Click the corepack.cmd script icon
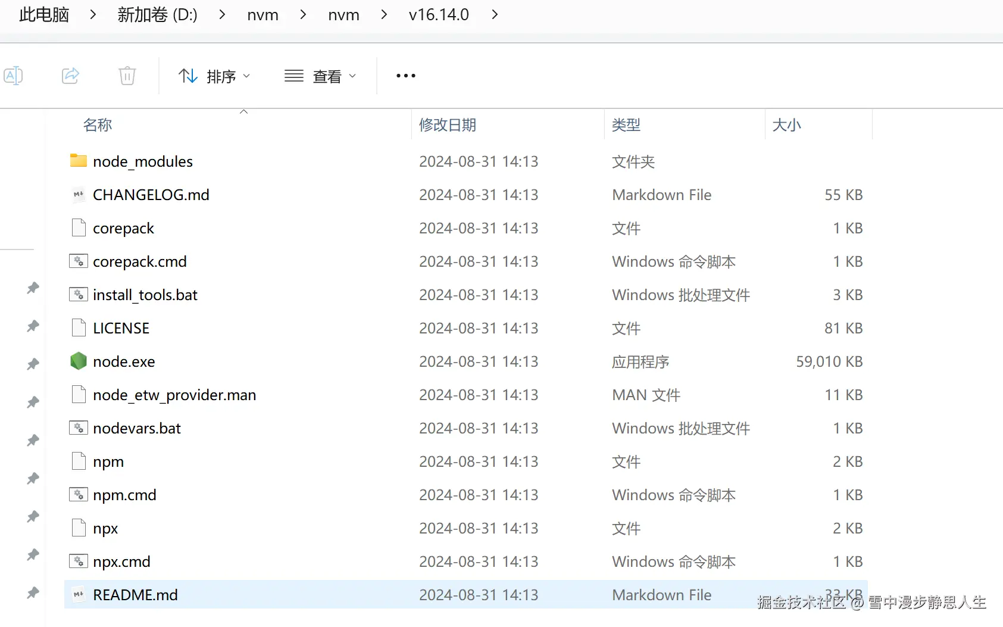 pyautogui.click(x=79, y=261)
